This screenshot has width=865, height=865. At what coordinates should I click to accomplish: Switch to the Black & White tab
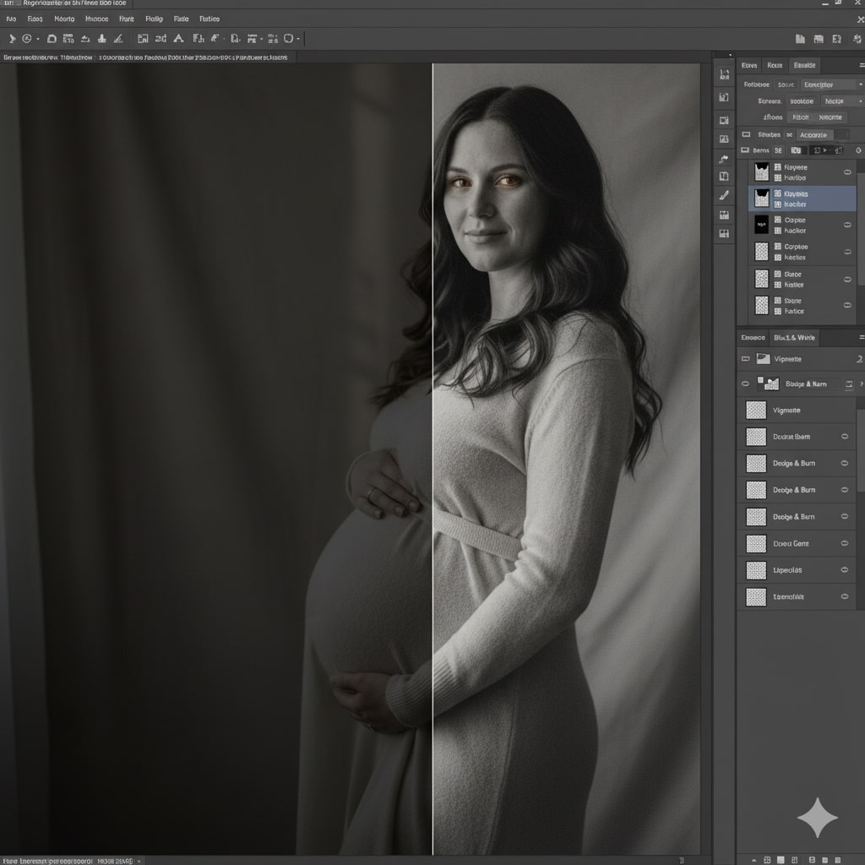click(794, 338)
